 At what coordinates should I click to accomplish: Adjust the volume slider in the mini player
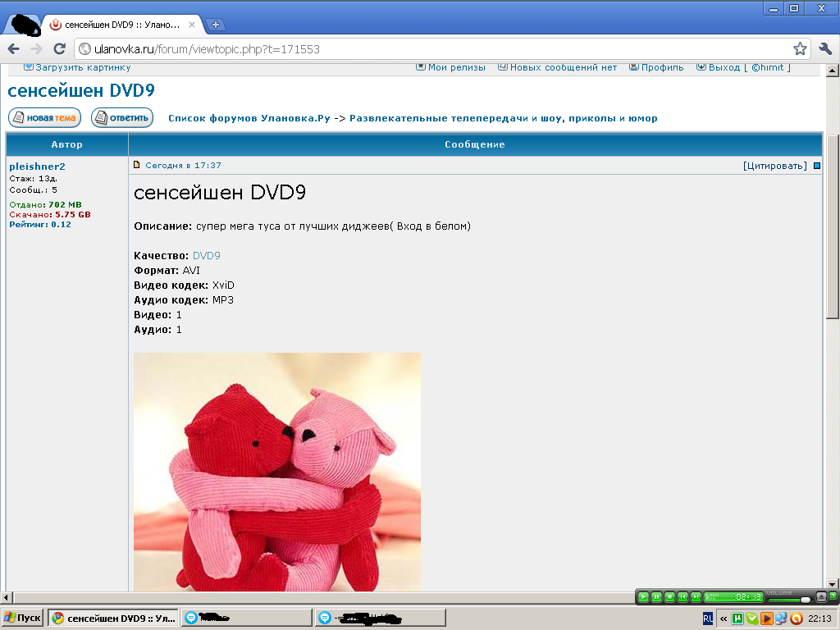(x=806, y=600)
